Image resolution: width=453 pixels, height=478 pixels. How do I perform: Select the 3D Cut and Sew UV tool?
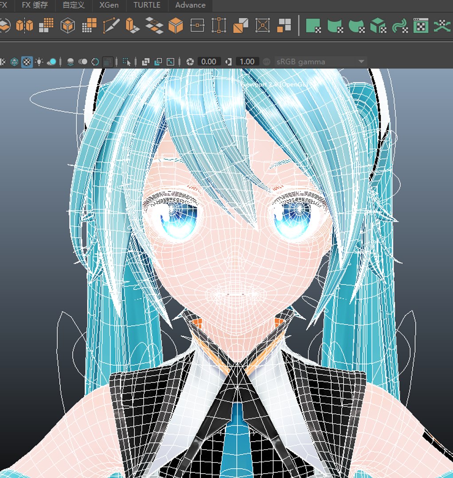pyautogui.click(x=443, y=26)
